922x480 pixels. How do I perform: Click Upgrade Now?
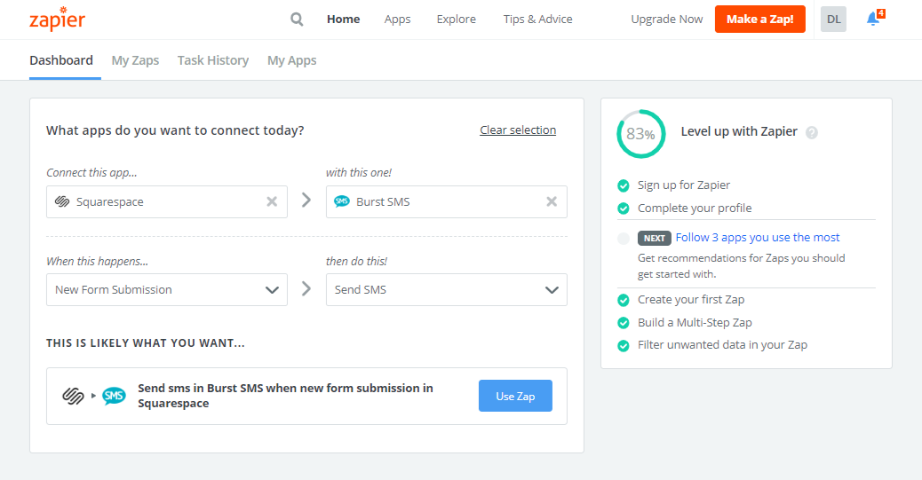click(x=667, y=20)
